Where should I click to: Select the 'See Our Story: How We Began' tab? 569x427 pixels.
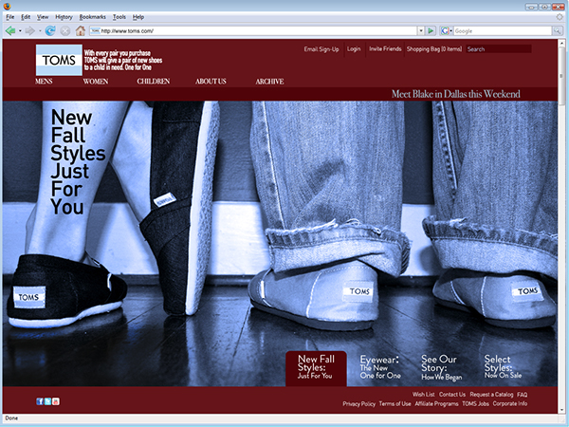pos(441,367)
